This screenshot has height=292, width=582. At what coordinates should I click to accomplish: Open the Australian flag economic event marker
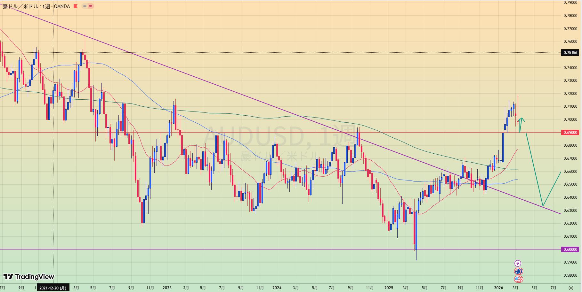pyautogui.click(x=518, y=271)
